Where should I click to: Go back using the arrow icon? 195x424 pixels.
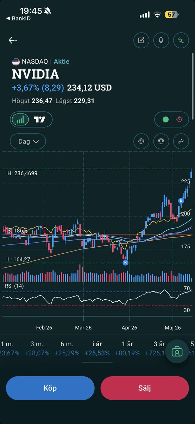point(13,40)
